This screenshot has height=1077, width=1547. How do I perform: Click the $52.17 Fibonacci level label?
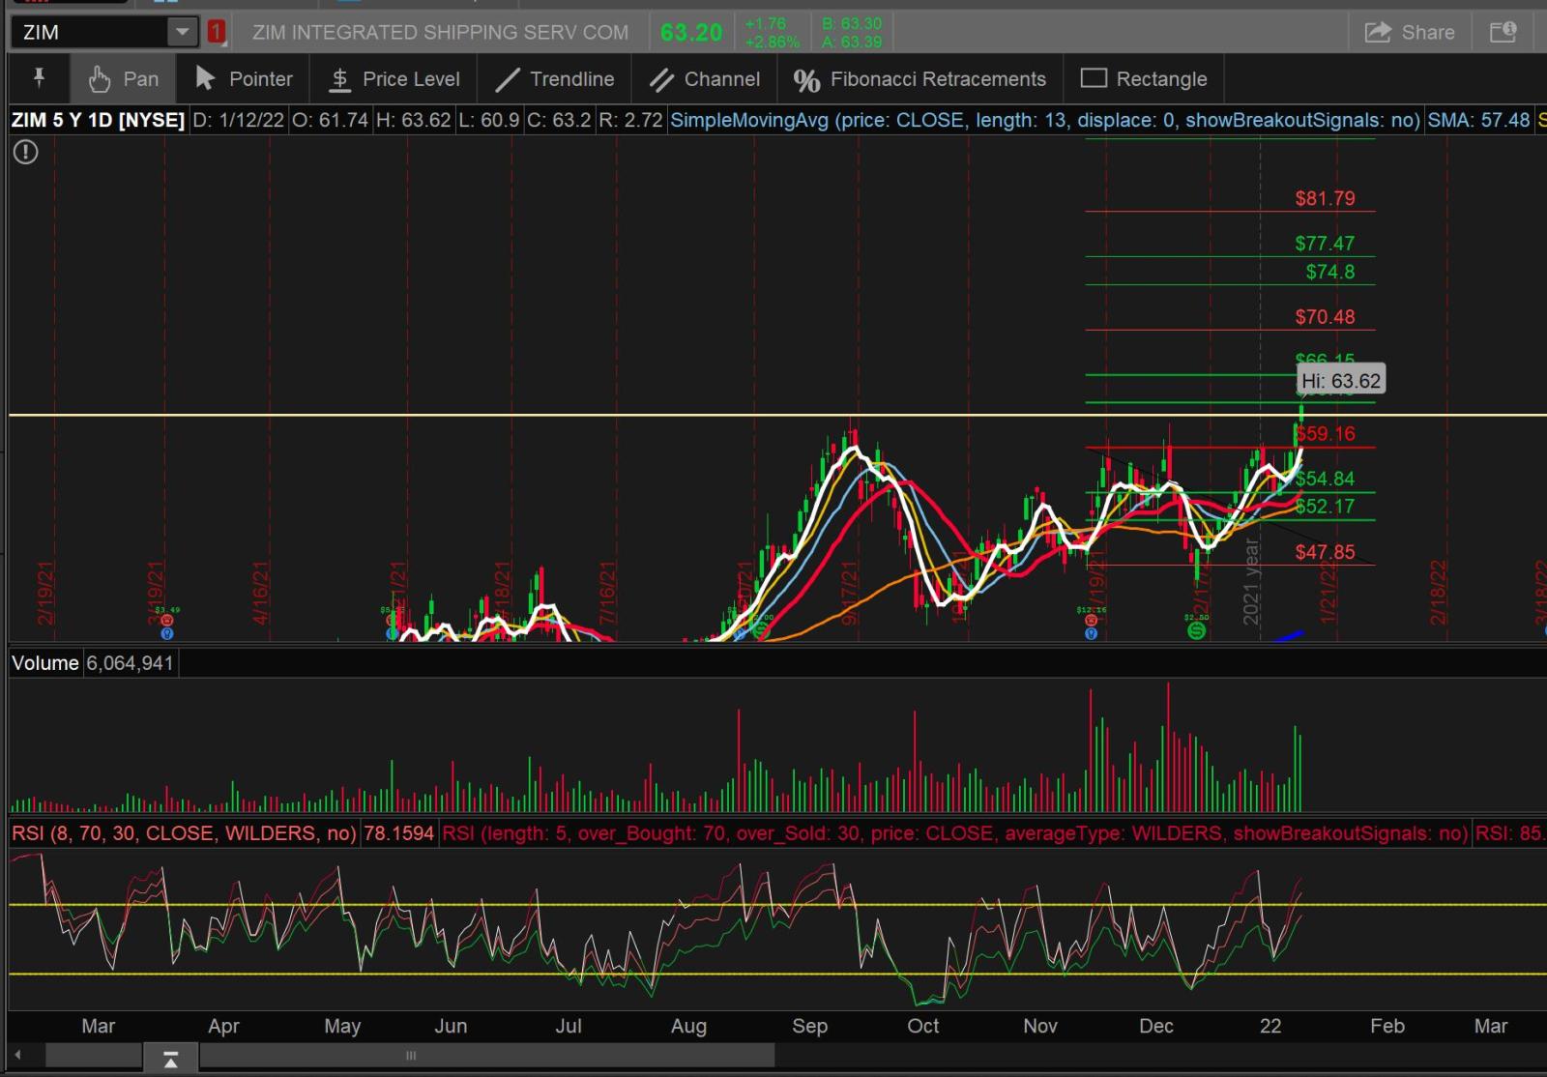[x=1325, y=506]
